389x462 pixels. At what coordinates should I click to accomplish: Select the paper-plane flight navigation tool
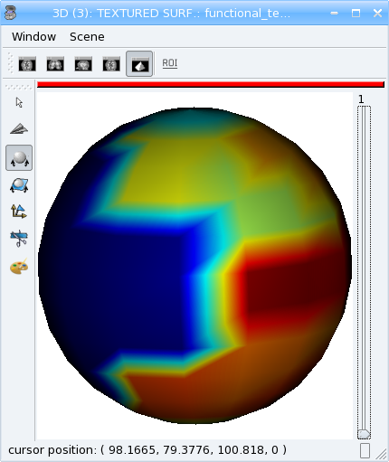(19, 129)
